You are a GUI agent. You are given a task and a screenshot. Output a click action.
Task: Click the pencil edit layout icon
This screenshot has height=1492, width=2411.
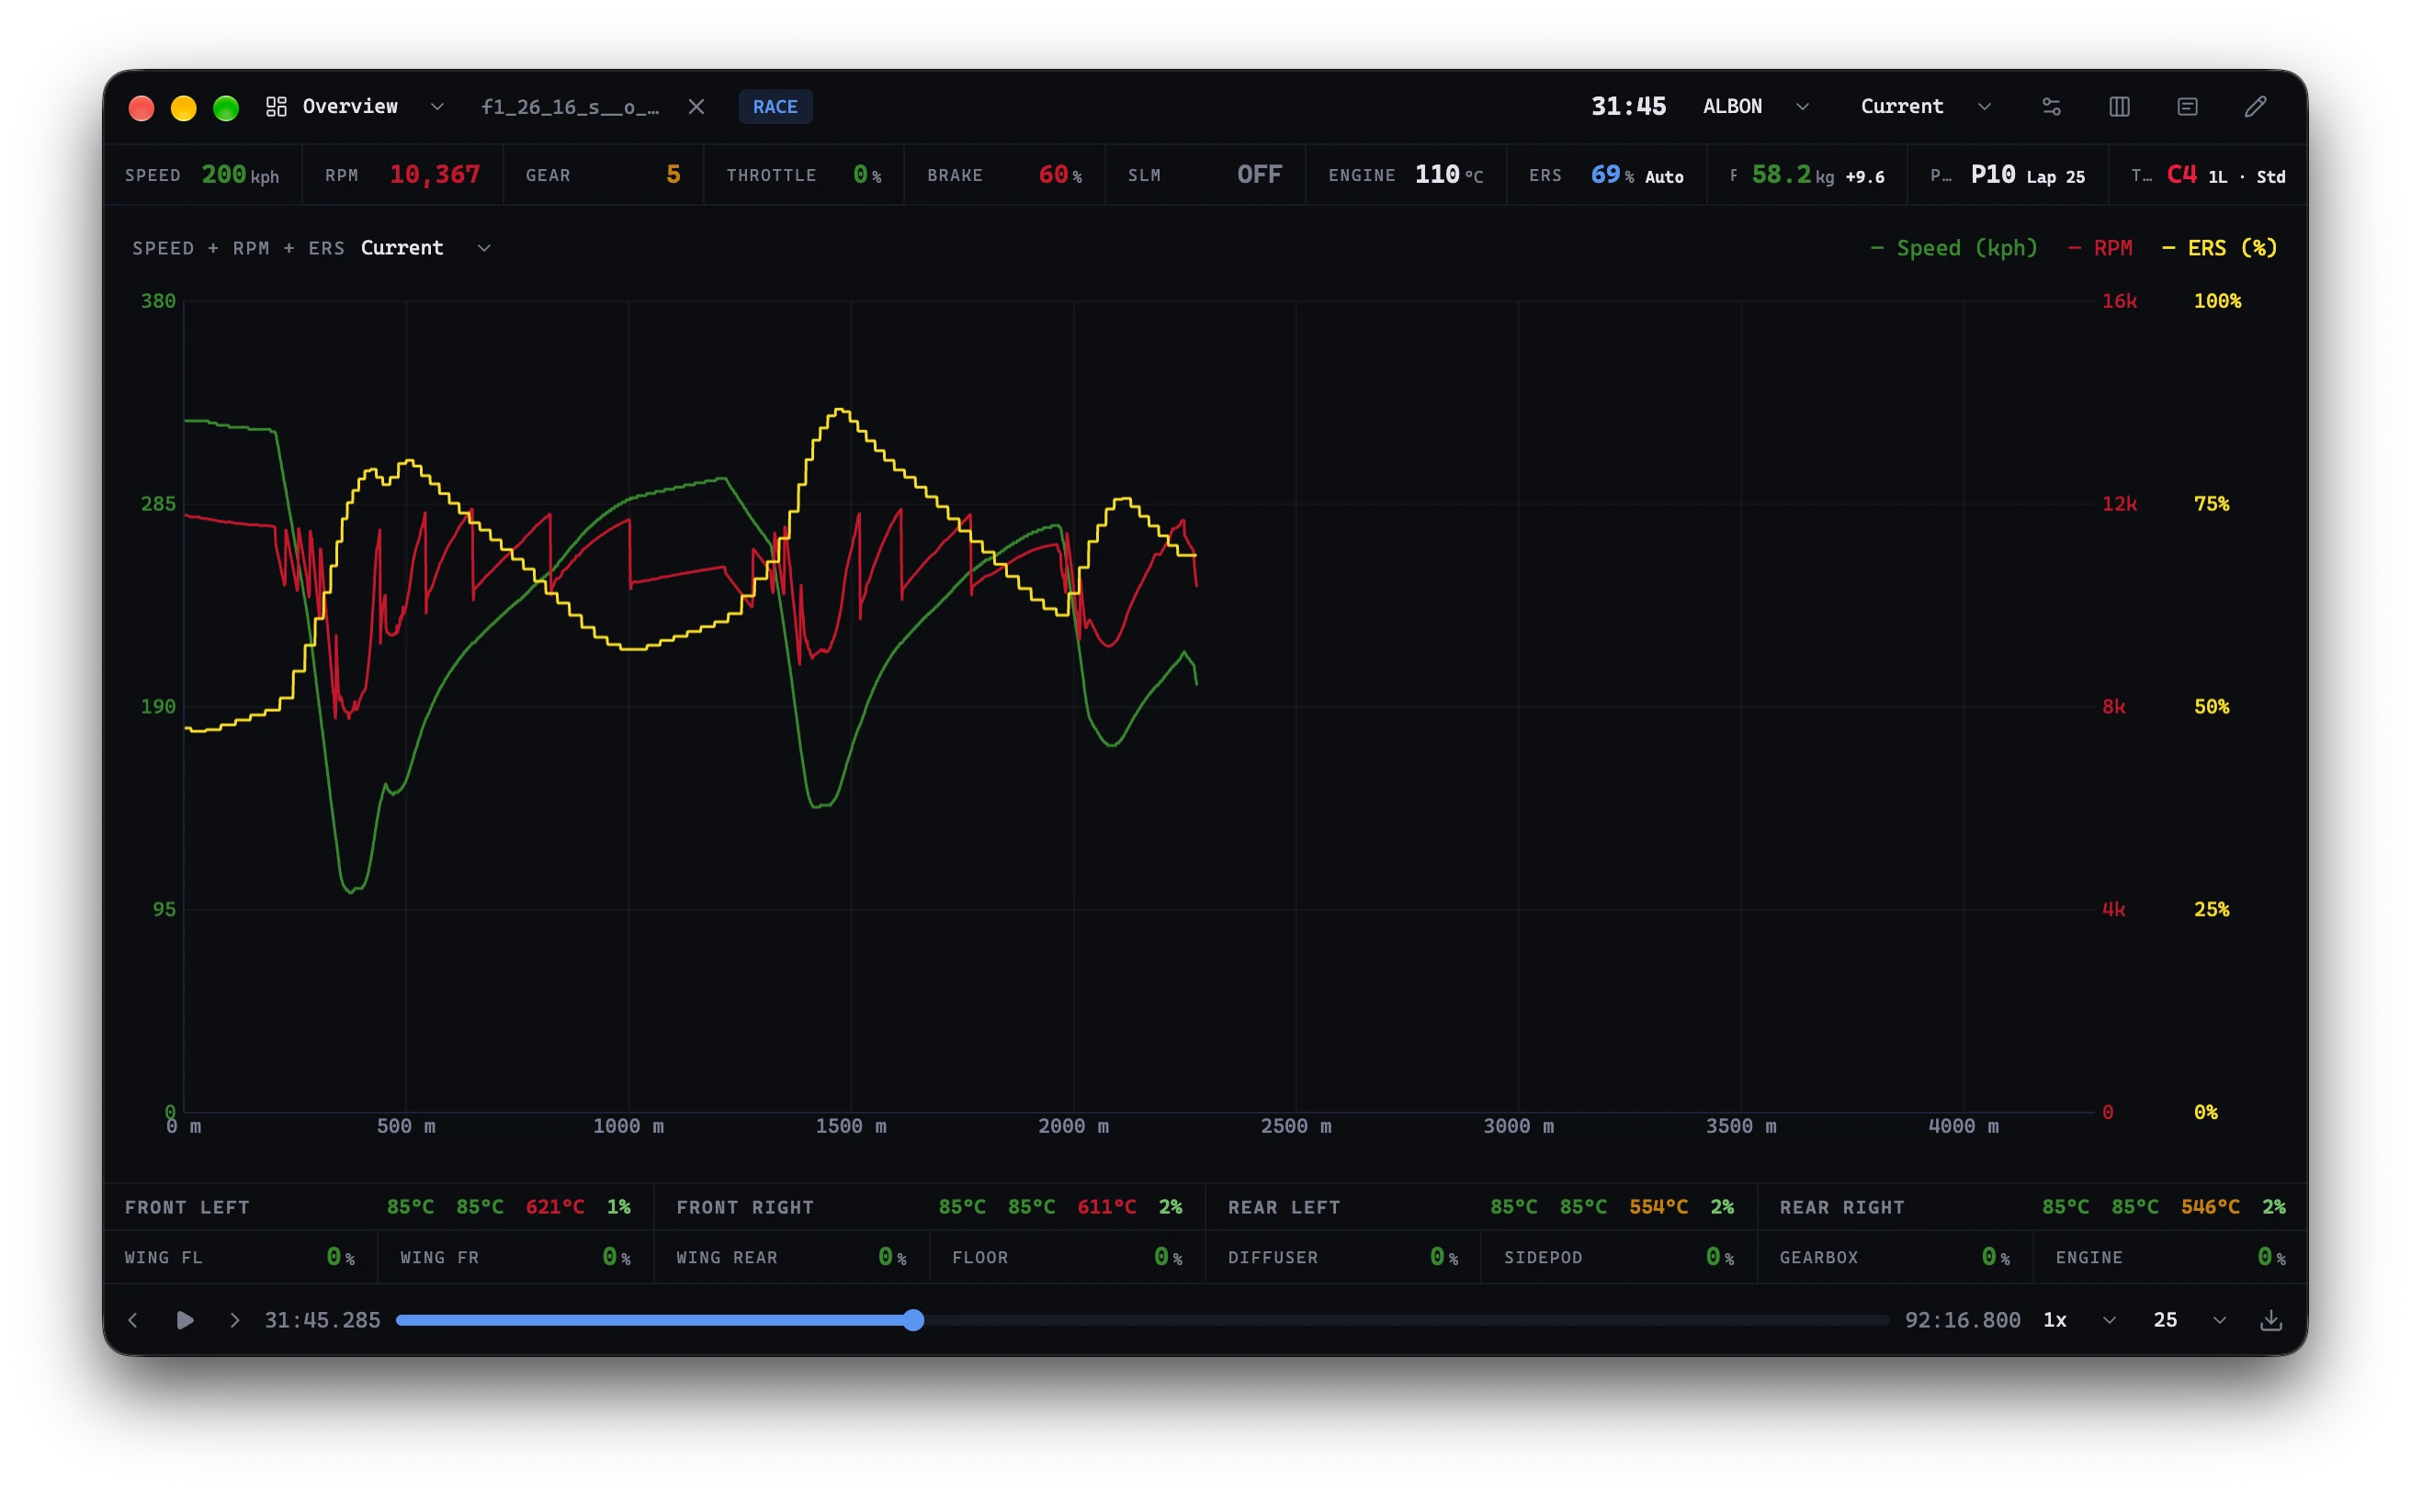coord(2255,107)
